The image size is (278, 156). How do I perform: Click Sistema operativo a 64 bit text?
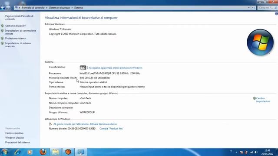93,82
